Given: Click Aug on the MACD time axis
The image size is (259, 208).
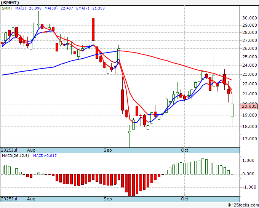Looking at the screenshot, I should (31, 199).
